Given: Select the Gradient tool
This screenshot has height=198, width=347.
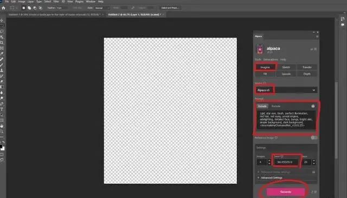Looking at the screenshot, I should click(x=2, y=87).
